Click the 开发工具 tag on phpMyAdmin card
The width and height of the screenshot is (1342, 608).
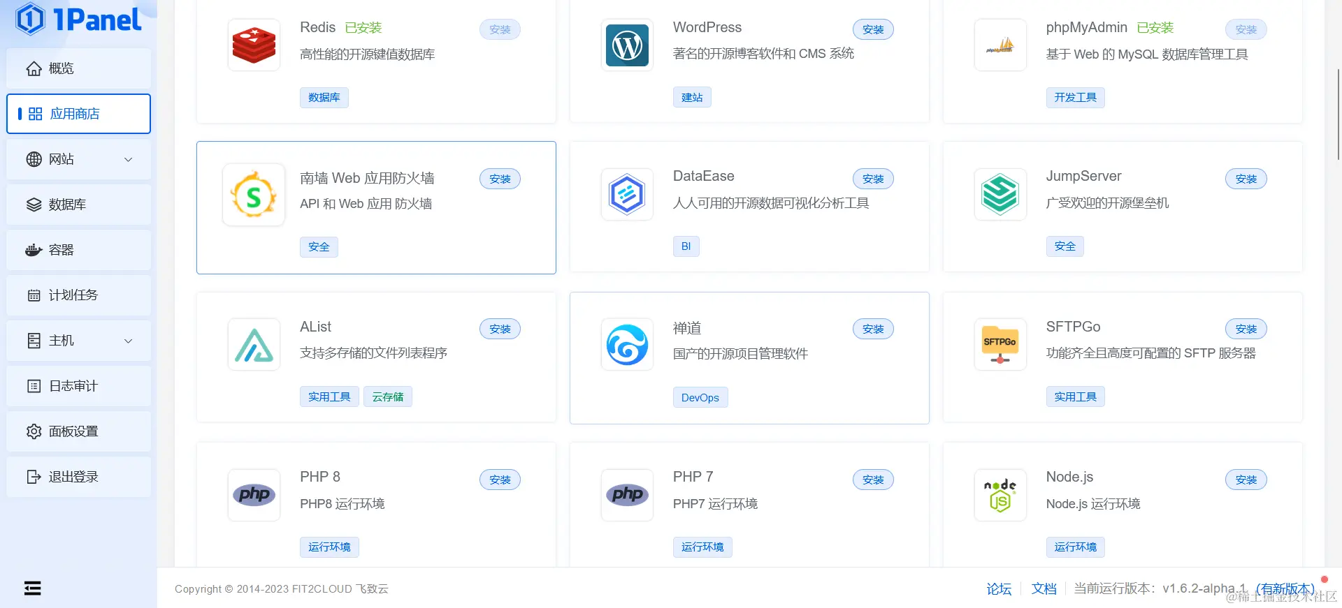point(1076,97)
